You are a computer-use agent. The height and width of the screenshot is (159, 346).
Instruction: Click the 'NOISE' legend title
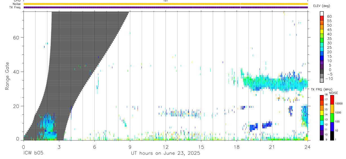point(333,93)
